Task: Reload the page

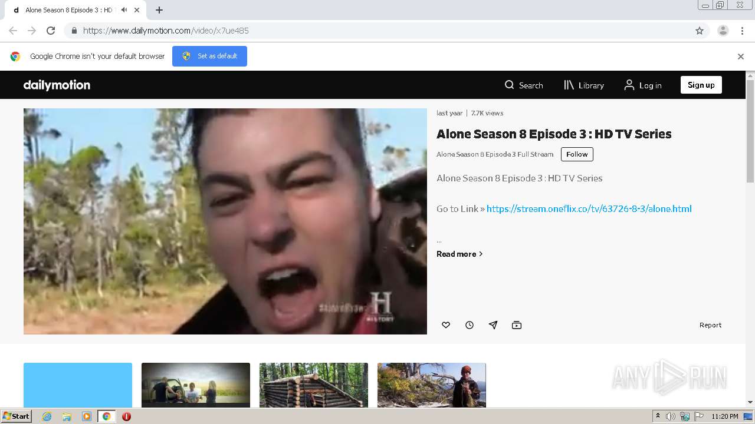Action: coord(51,31)
